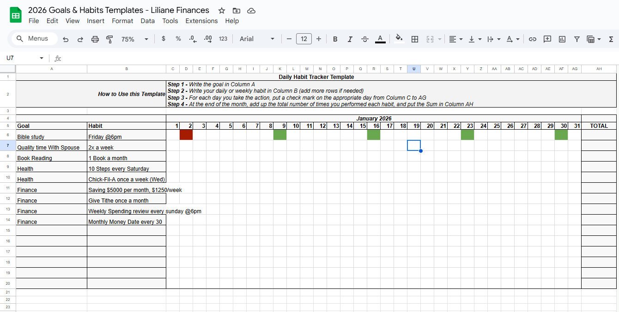Open the Extensions menu

[201, 21]
